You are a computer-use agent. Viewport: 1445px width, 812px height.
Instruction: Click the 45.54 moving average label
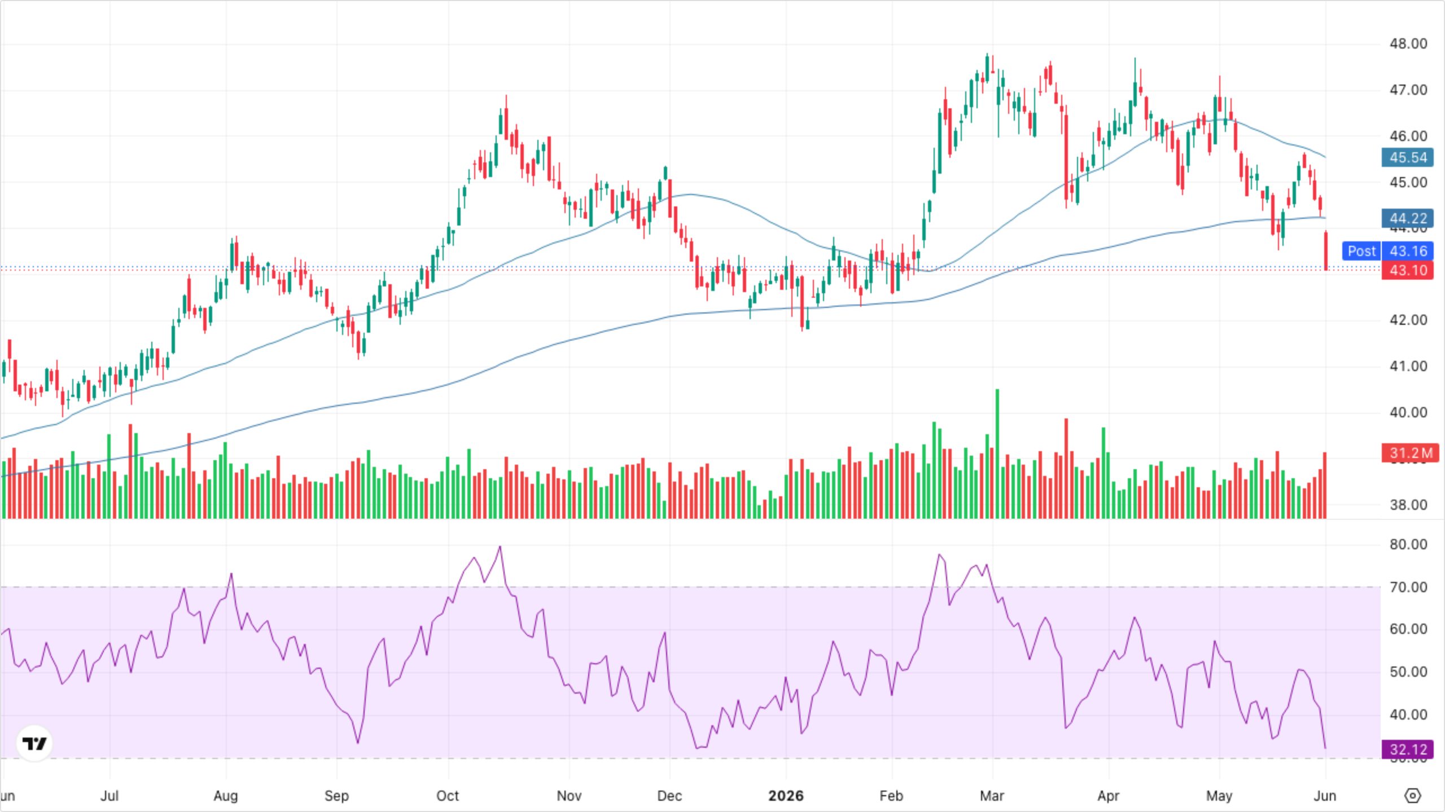click(x=1408, y=157)
